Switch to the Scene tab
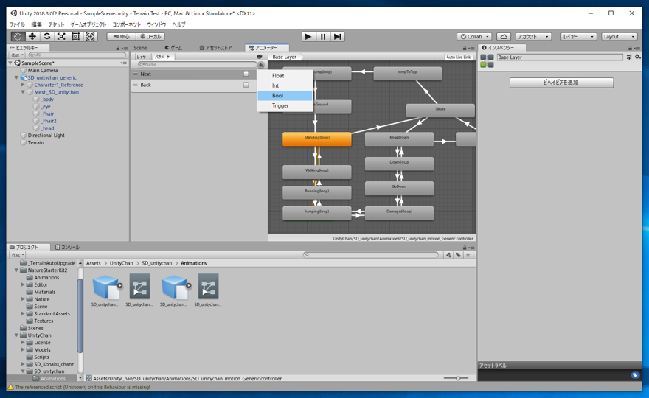The image size is (649, 398). 140,48
